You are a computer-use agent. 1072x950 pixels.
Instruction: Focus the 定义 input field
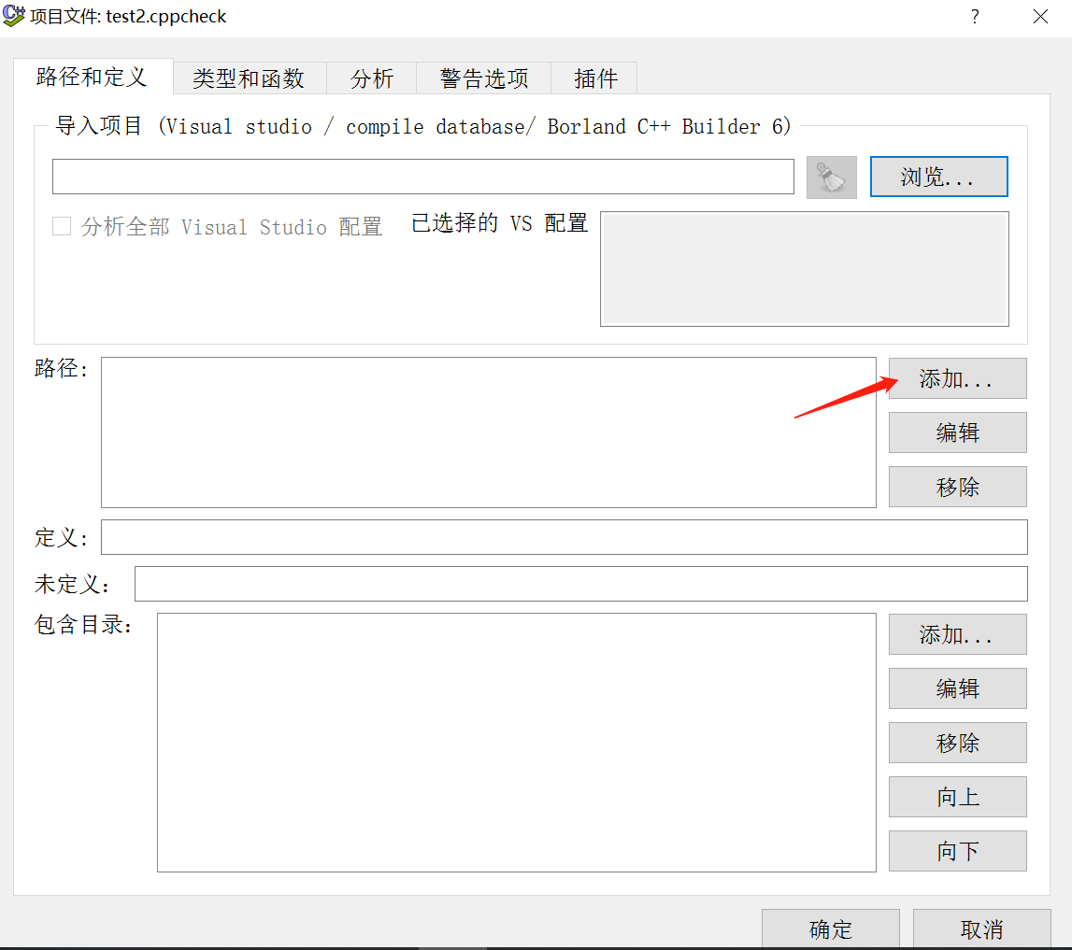[x=564, y=537]
